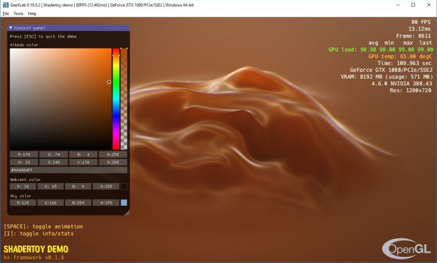This screenshot has width=437, height=263.
Task: Click the 'Sky color' label
Action: click(x=20, y=196)
